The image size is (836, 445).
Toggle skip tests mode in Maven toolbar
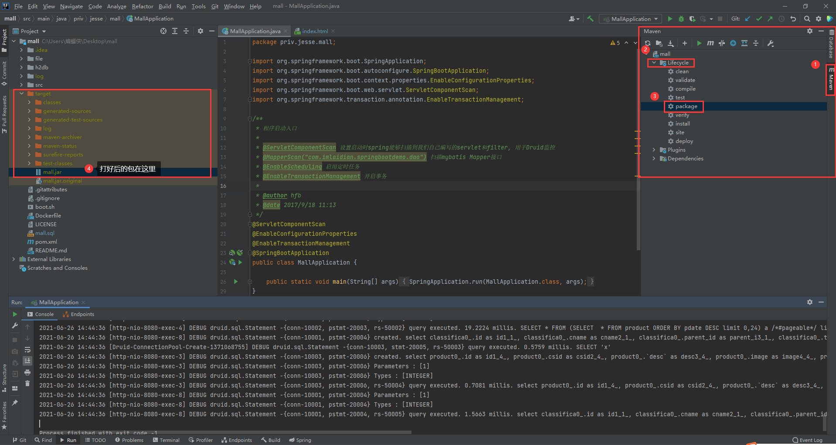point(721,43)
